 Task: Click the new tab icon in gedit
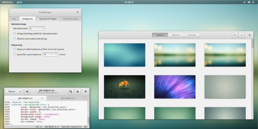coord(27,92)
